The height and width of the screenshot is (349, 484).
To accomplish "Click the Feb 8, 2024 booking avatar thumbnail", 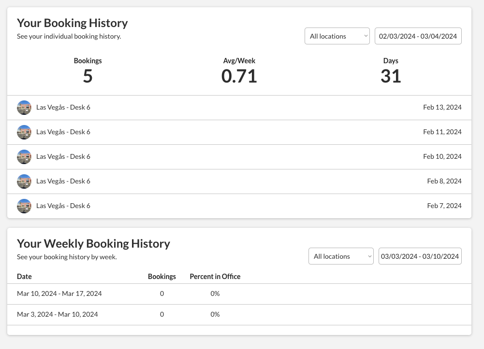I will tap(24, 181).
